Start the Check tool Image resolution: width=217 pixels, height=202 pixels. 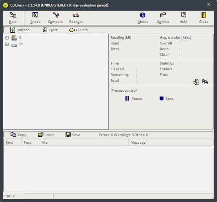click(x=35, y=18)
